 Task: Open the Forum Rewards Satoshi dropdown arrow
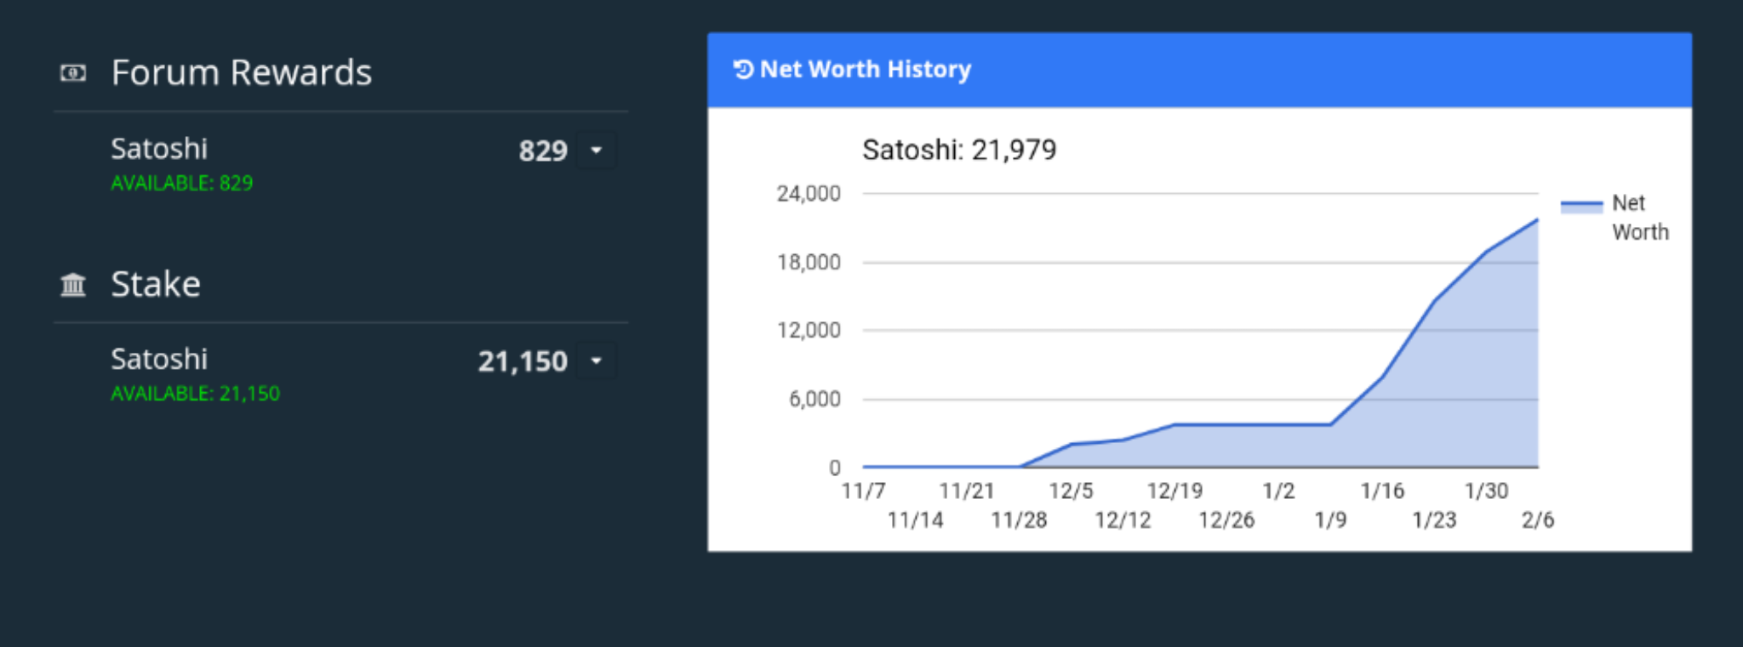coord(597,150)
